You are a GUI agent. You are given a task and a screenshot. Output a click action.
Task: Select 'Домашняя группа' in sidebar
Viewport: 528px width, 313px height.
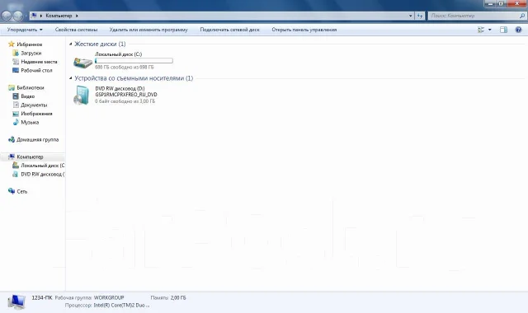(x=34, y=139)
